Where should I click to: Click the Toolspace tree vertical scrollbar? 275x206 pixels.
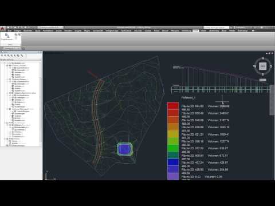pos(40,109)
